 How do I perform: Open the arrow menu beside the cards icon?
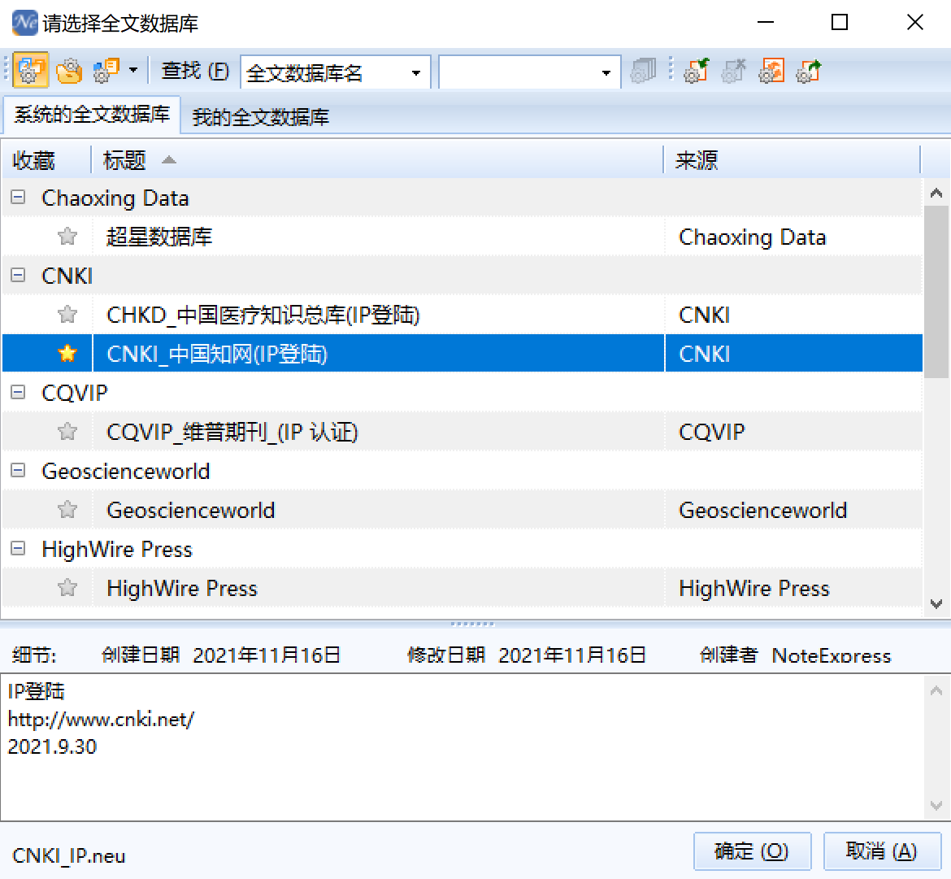pos(133,71)
